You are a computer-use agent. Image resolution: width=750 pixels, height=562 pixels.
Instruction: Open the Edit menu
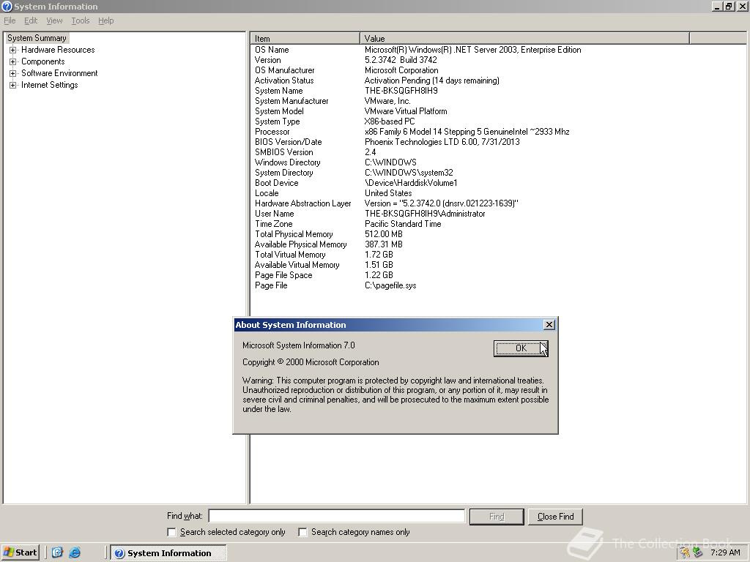(31, 20)
